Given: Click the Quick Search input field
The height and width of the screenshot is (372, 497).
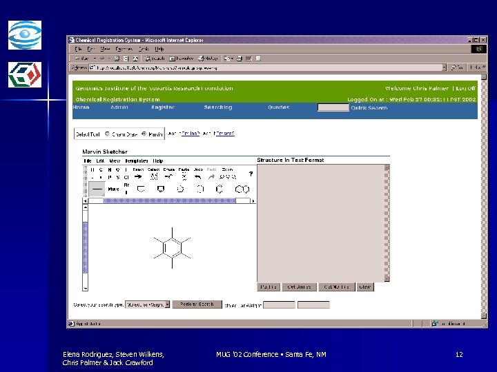Looking at the screenshot, I should [x=333, y=107].
